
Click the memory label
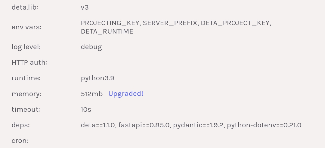click(26, 94)
